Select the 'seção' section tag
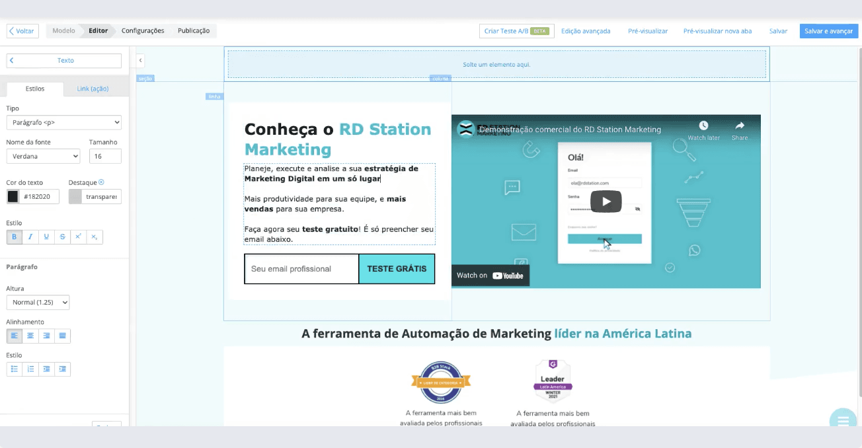 pyautogui.click(x=145, y=79)
